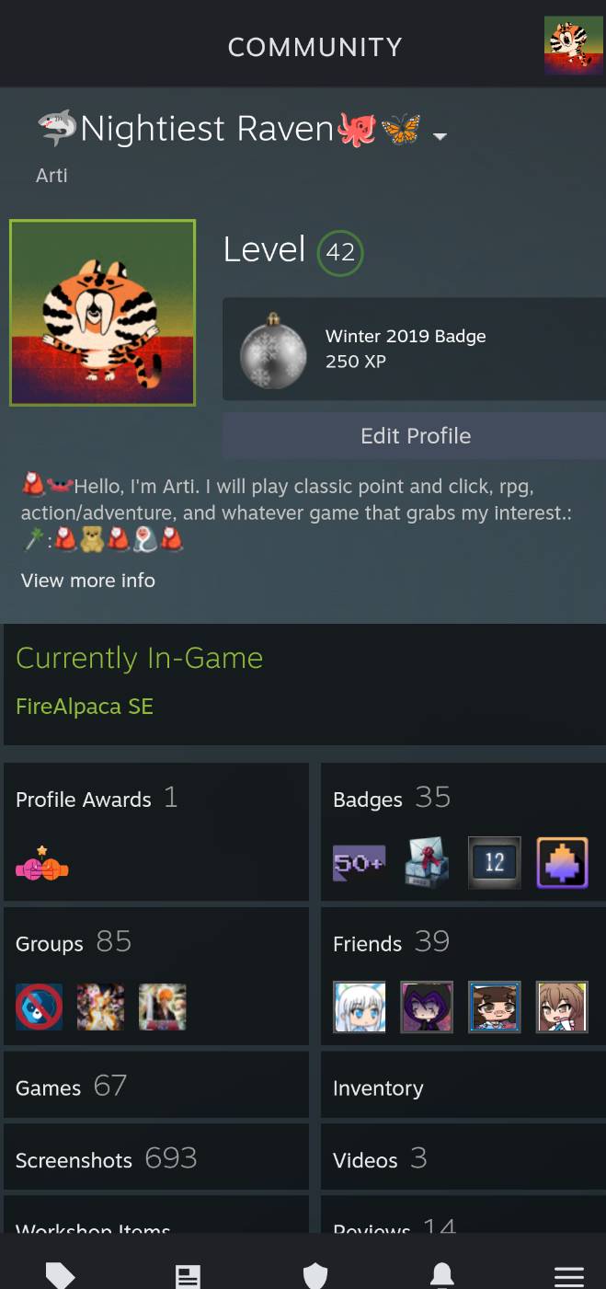Click the Winter 2019 Badge ornament icon
The width and height of the screenshot is (606, 1289).
(x=273, y=351)
